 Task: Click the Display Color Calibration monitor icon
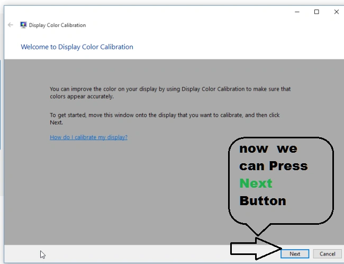coord(23,25)
